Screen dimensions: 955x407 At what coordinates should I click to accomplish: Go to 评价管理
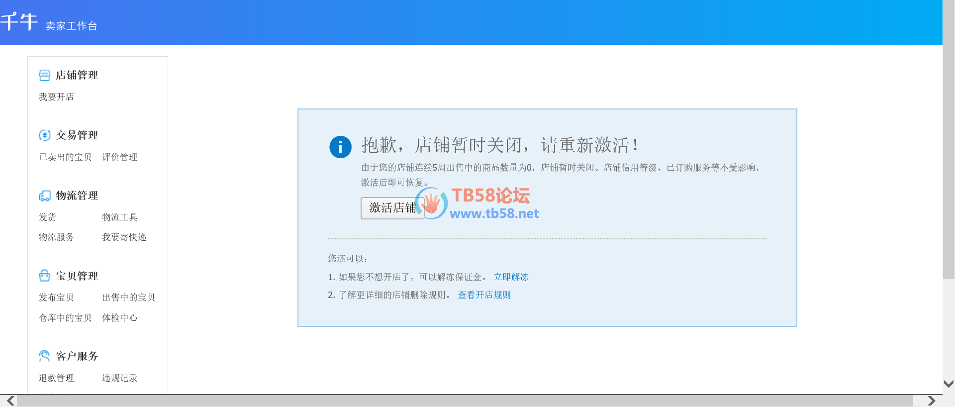tap(120, 157)
